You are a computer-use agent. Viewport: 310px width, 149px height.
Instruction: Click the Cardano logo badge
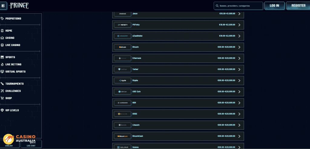[x=123, y=103]
